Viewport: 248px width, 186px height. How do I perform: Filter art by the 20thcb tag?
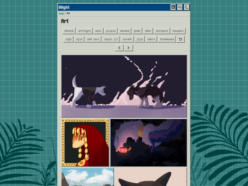tap(69, 31)
